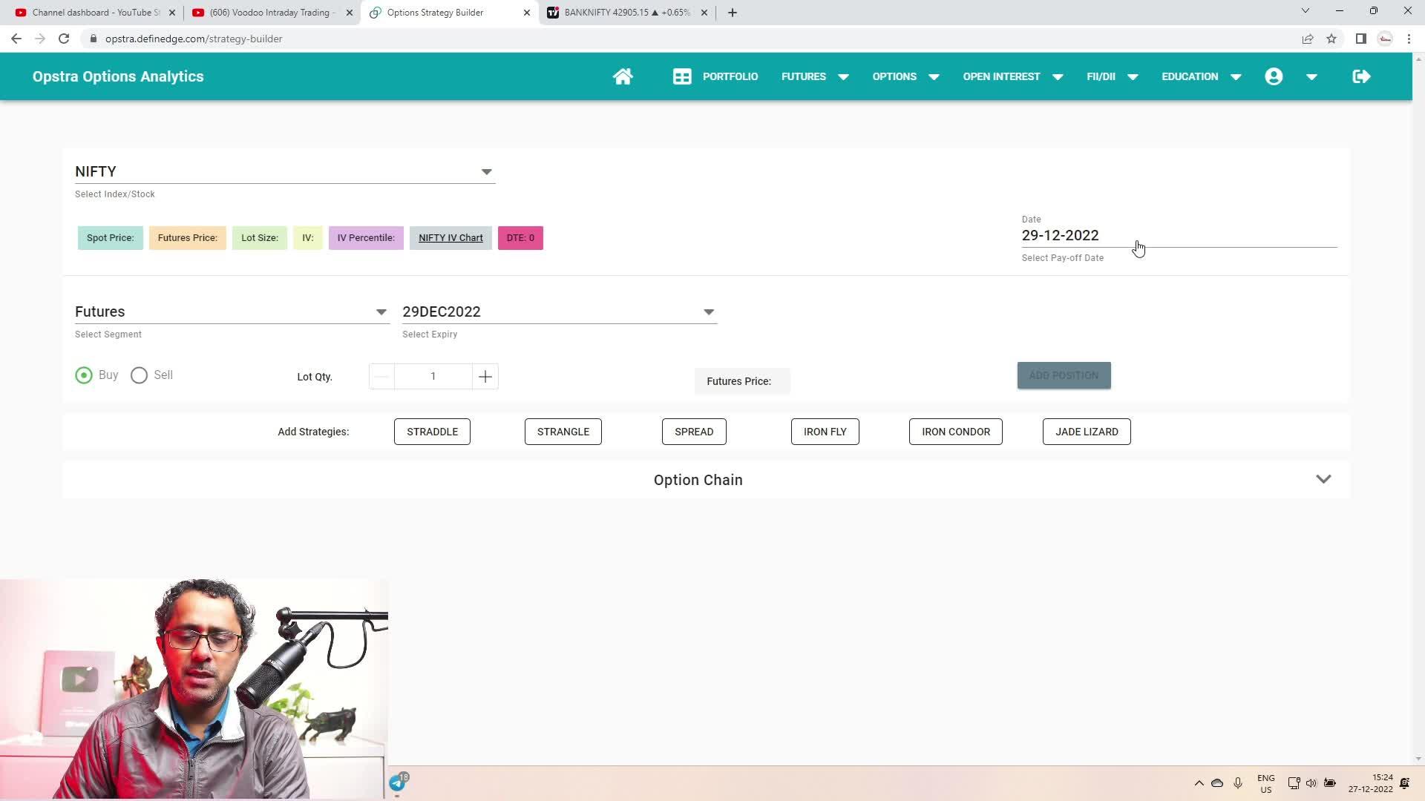Click the Futures Price chip
The image size is (1425, 801).
(x=187, y=238)
